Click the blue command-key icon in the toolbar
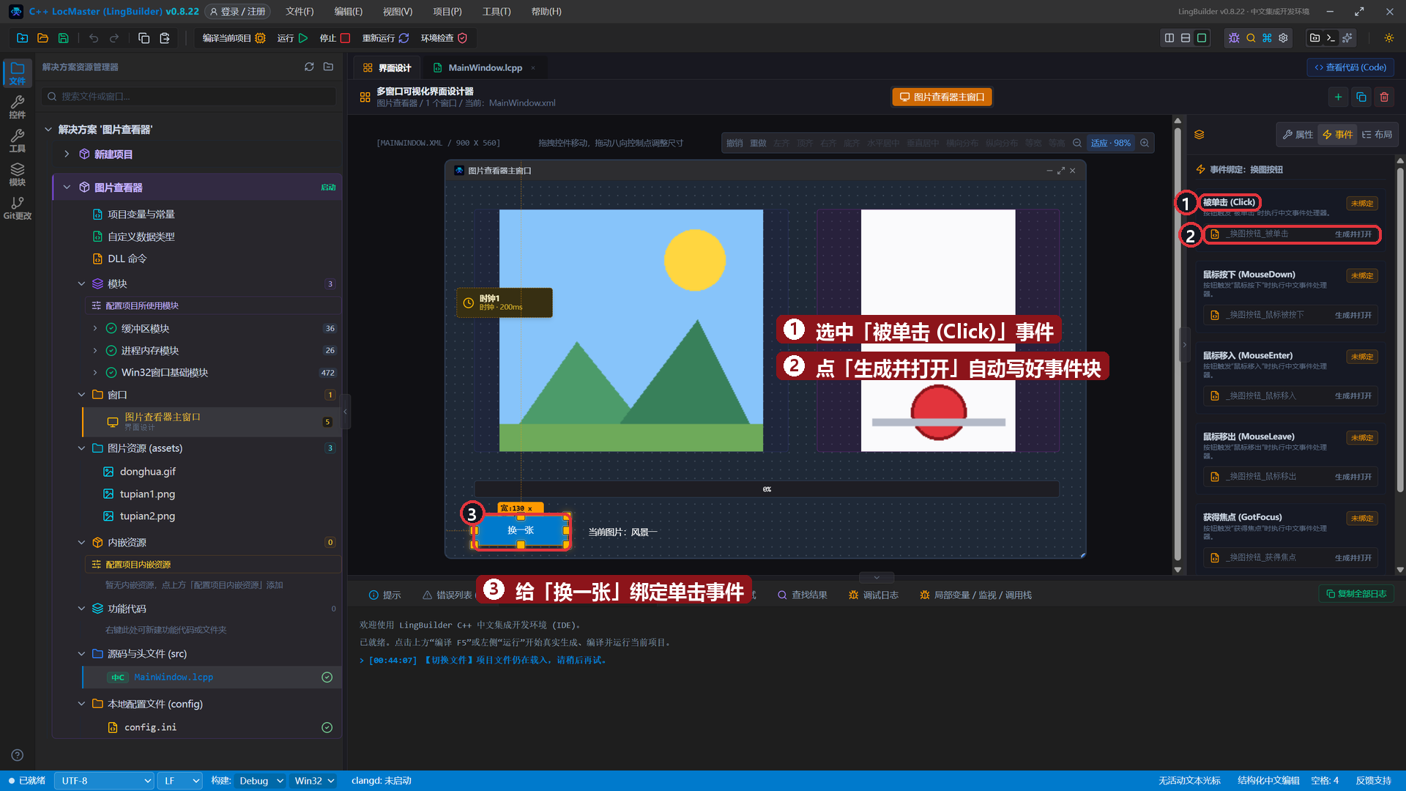The height and width of the screenshot is (791, 1406). coord(1267,38)
